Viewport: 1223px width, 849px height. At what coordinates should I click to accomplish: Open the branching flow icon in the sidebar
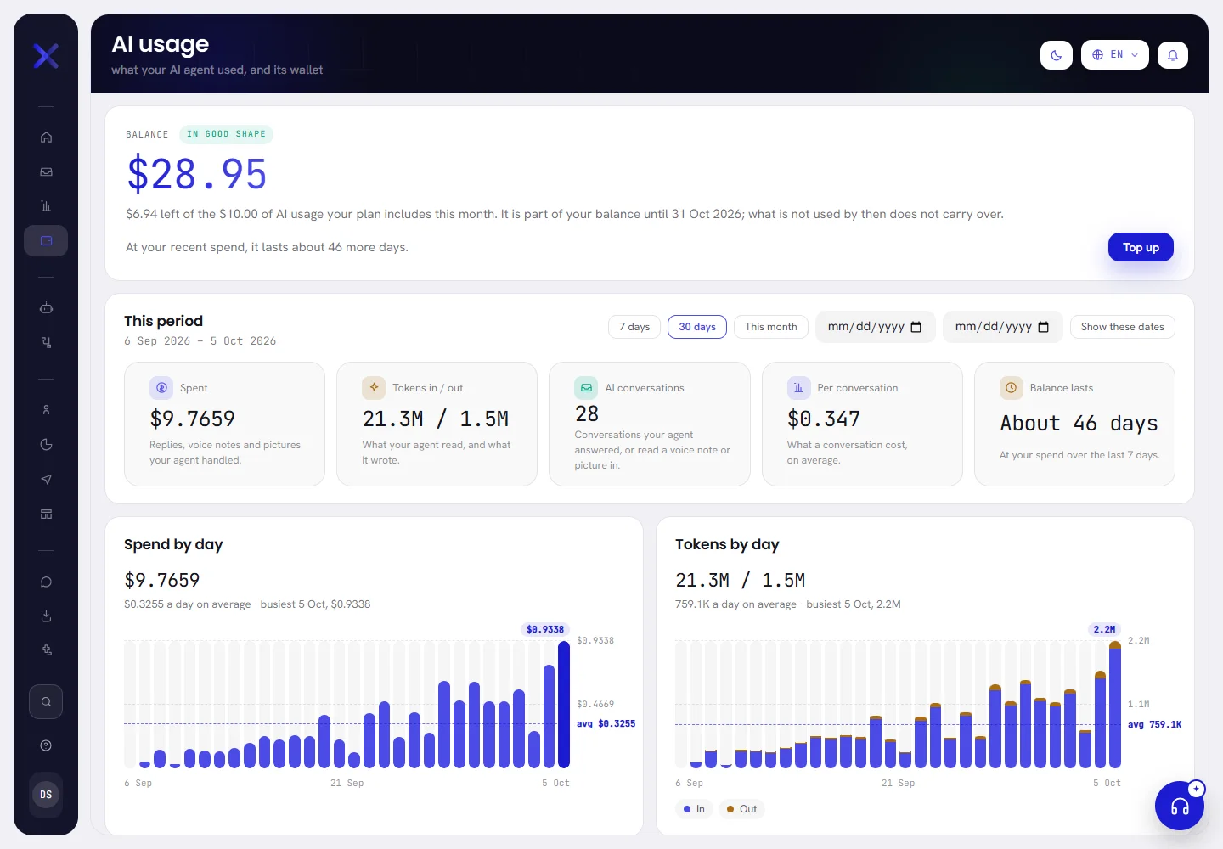coord(46,342)
